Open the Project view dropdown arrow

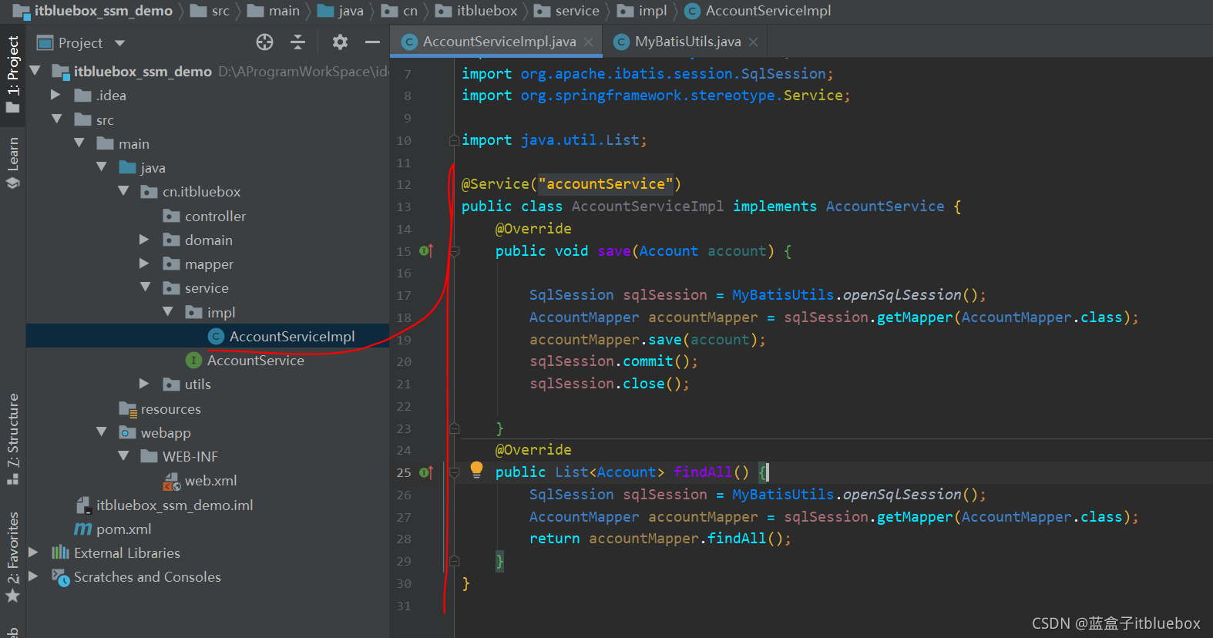119,43
